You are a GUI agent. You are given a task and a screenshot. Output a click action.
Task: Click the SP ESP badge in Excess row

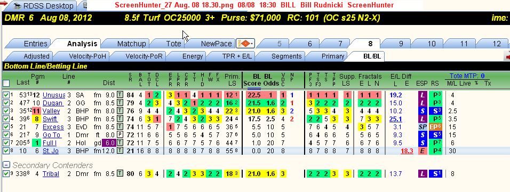[423, 127]
